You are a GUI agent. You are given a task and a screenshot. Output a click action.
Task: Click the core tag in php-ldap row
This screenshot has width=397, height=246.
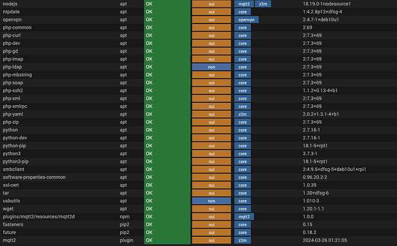pyautogui.click(x=242, y=67)
